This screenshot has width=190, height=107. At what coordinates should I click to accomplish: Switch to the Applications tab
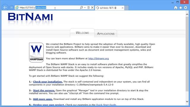click(106, 34)
